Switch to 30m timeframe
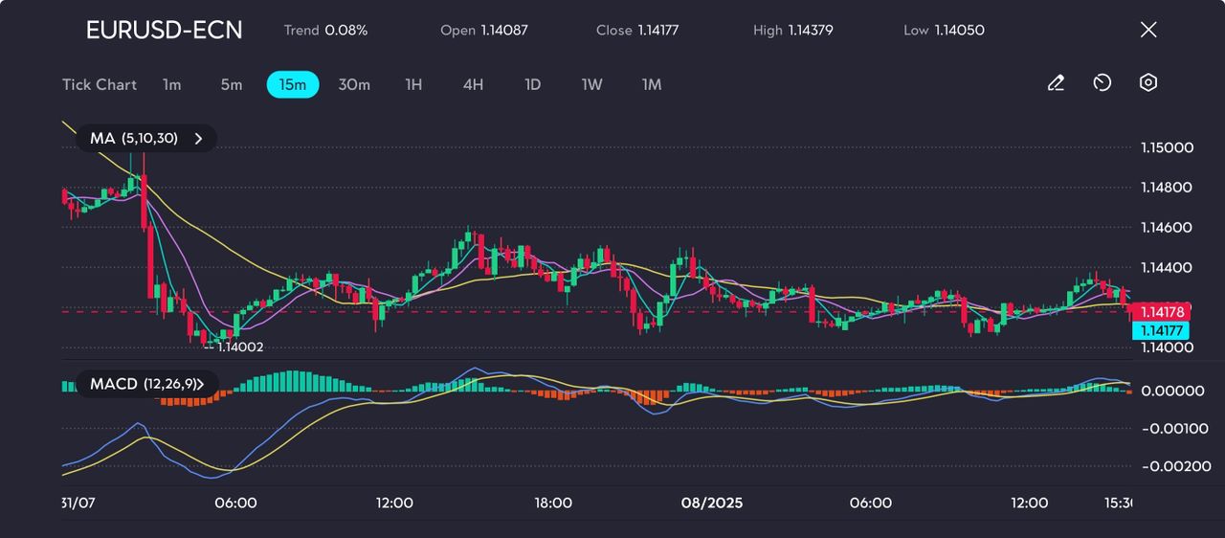 (x=354, y=85)
